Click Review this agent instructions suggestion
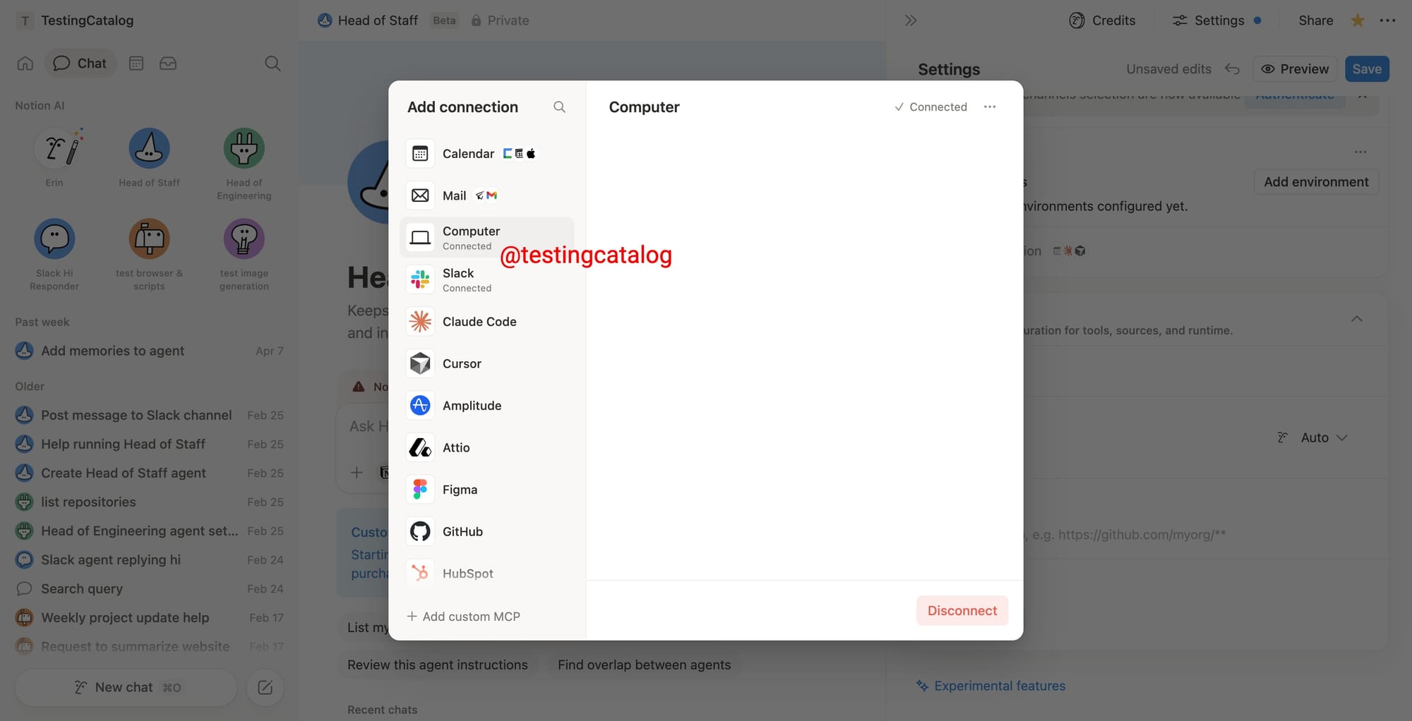 (x=438, y=665)
